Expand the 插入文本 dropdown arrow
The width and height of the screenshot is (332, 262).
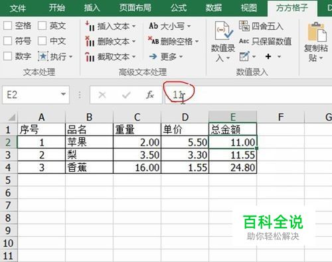tap(133, 27)
